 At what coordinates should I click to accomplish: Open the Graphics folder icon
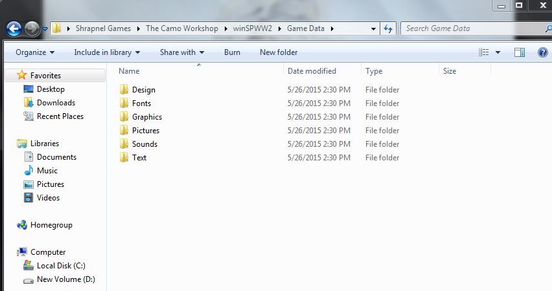click(124, 117)
